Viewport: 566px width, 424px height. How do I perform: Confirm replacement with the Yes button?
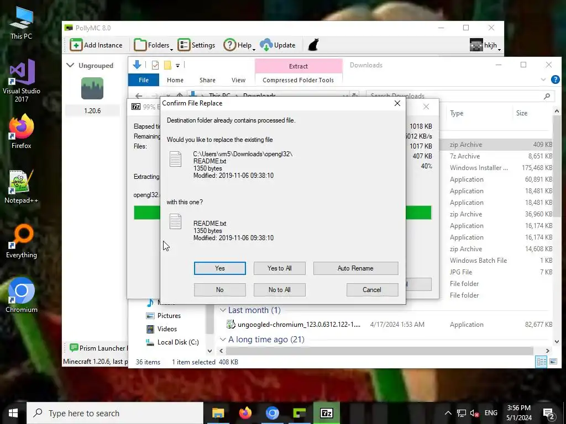[x=219, y=268]
